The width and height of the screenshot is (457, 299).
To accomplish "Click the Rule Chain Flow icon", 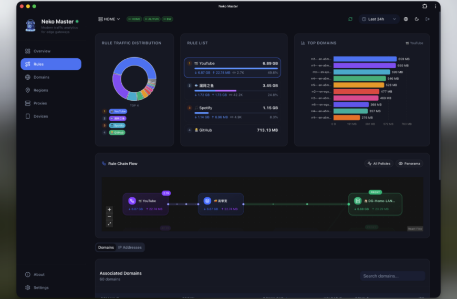I will tap(104, 164).
